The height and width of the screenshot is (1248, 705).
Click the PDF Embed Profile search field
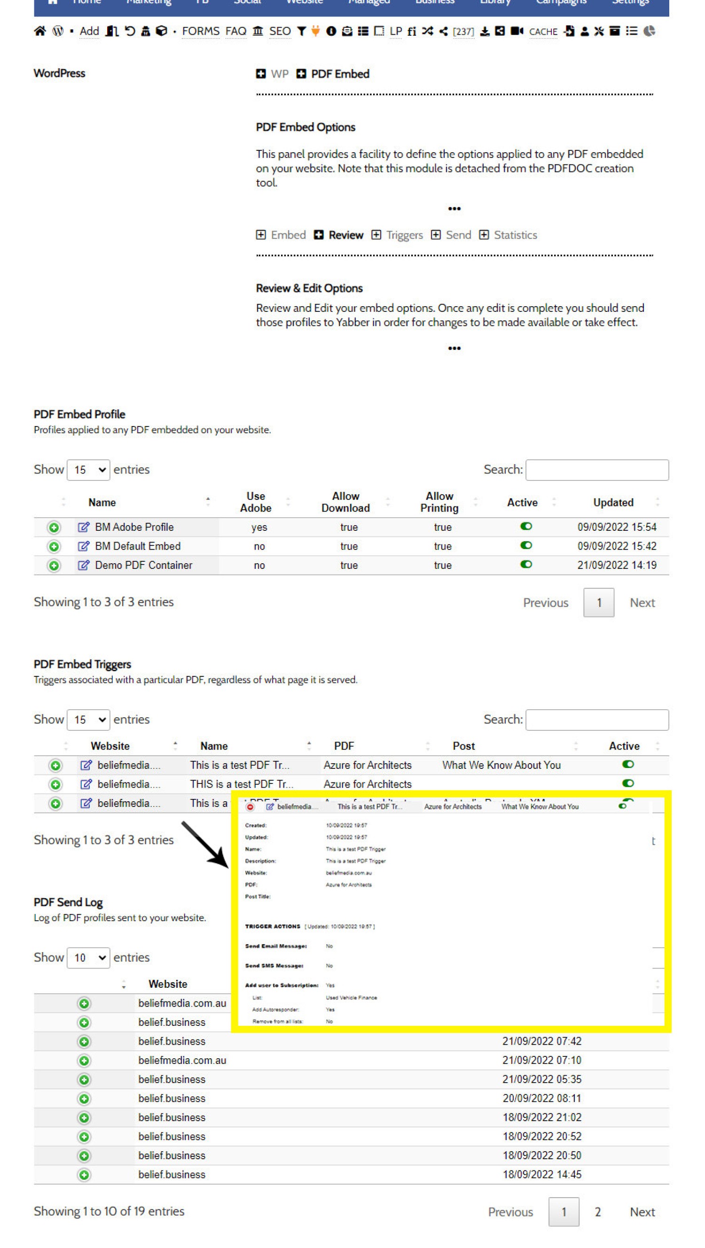597,469
